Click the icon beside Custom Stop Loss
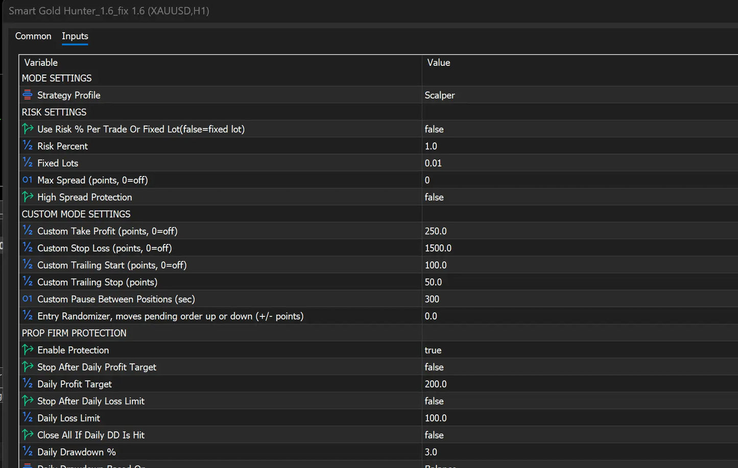Screen dimensions: 738x468 (28, 248)
